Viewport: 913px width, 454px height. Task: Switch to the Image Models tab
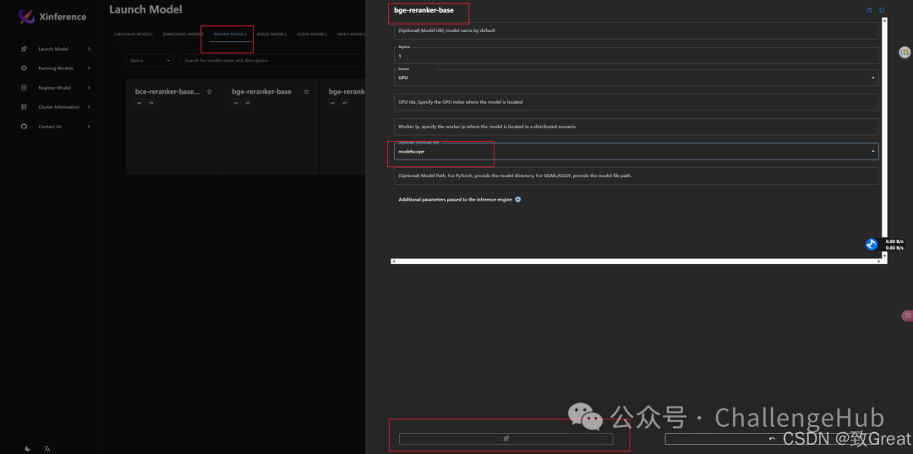272,35
